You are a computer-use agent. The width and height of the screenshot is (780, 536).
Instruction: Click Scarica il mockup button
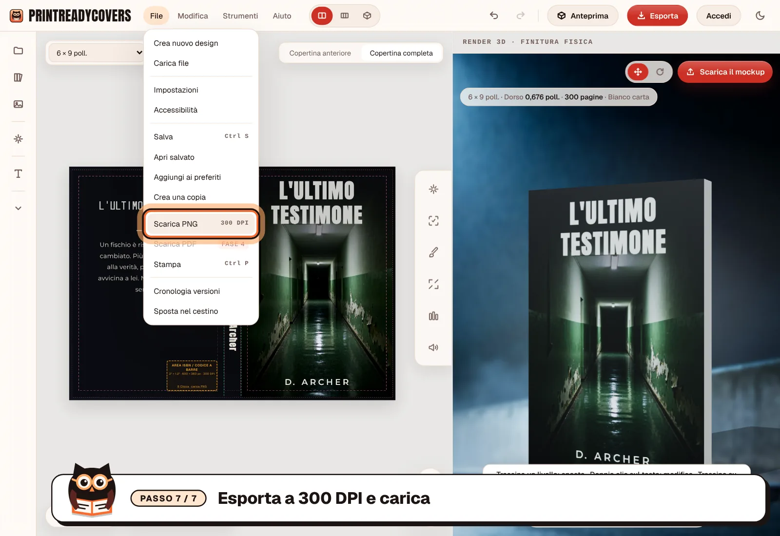pyautogui.click(x=725, y=72)
